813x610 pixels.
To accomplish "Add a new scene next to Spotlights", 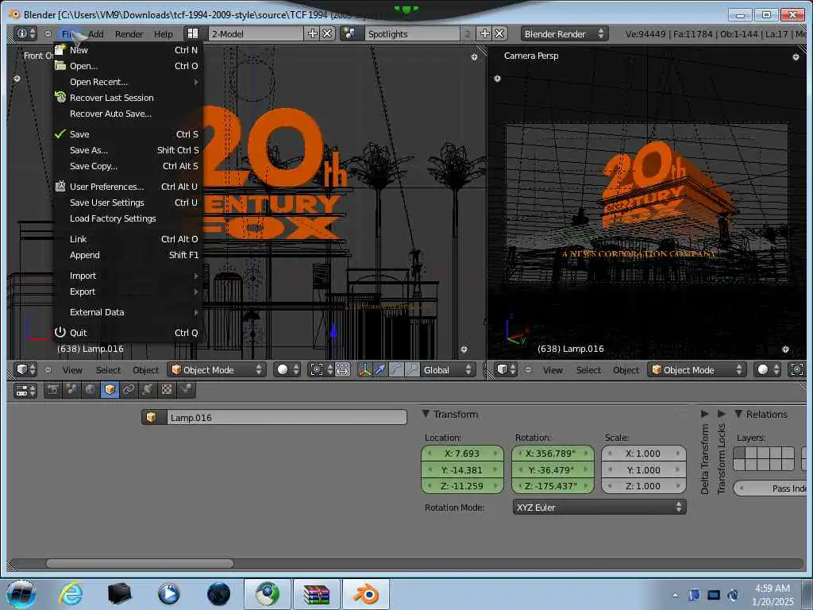I will click(x=485, y=33).
